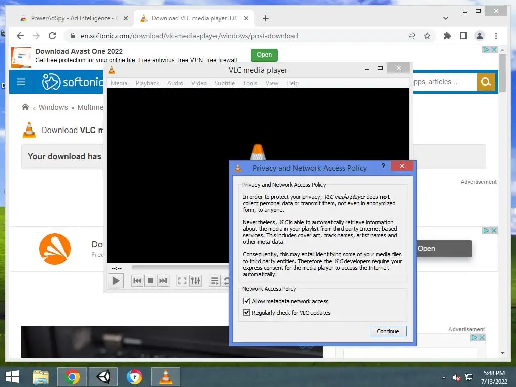Open the Video menu in VLC

coord(199,83)
